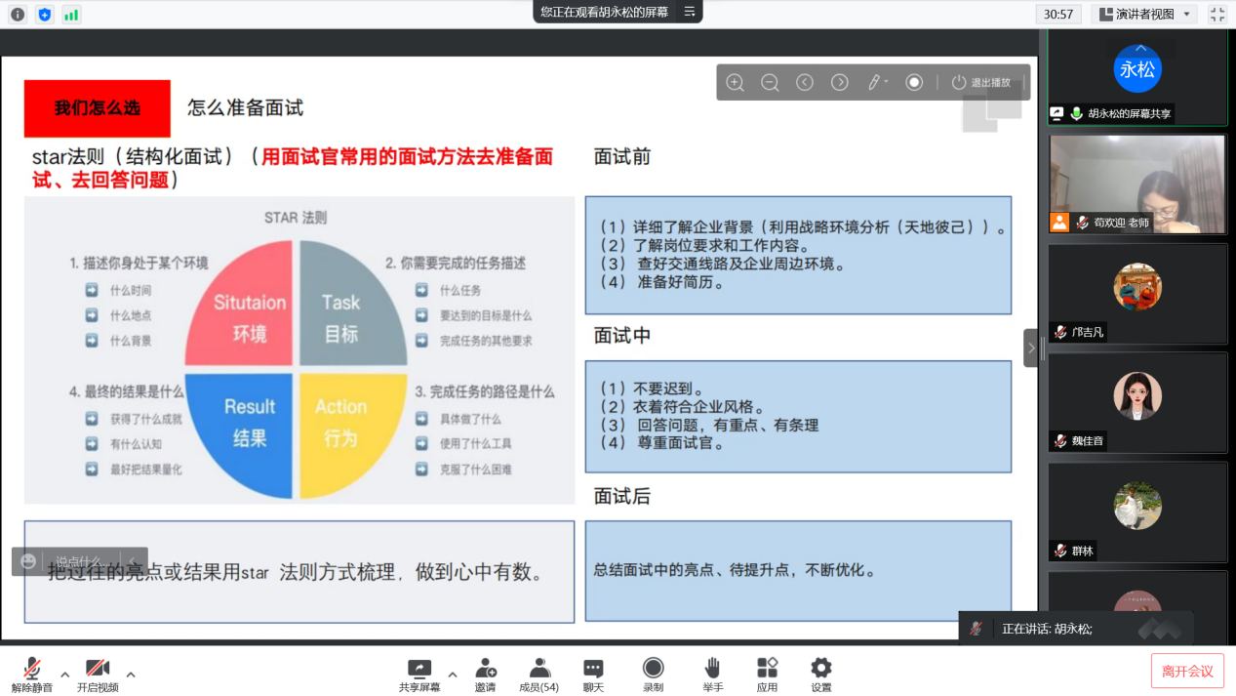The image size is (1236, 696).
Task: Open the 演讲者视图 layout dropdown
Action: pyautogui.click(x=1144, y=14)
